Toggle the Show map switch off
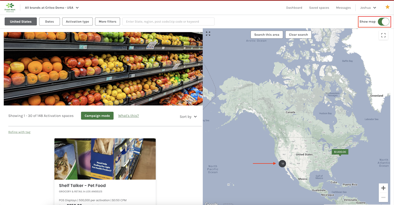 384,21
